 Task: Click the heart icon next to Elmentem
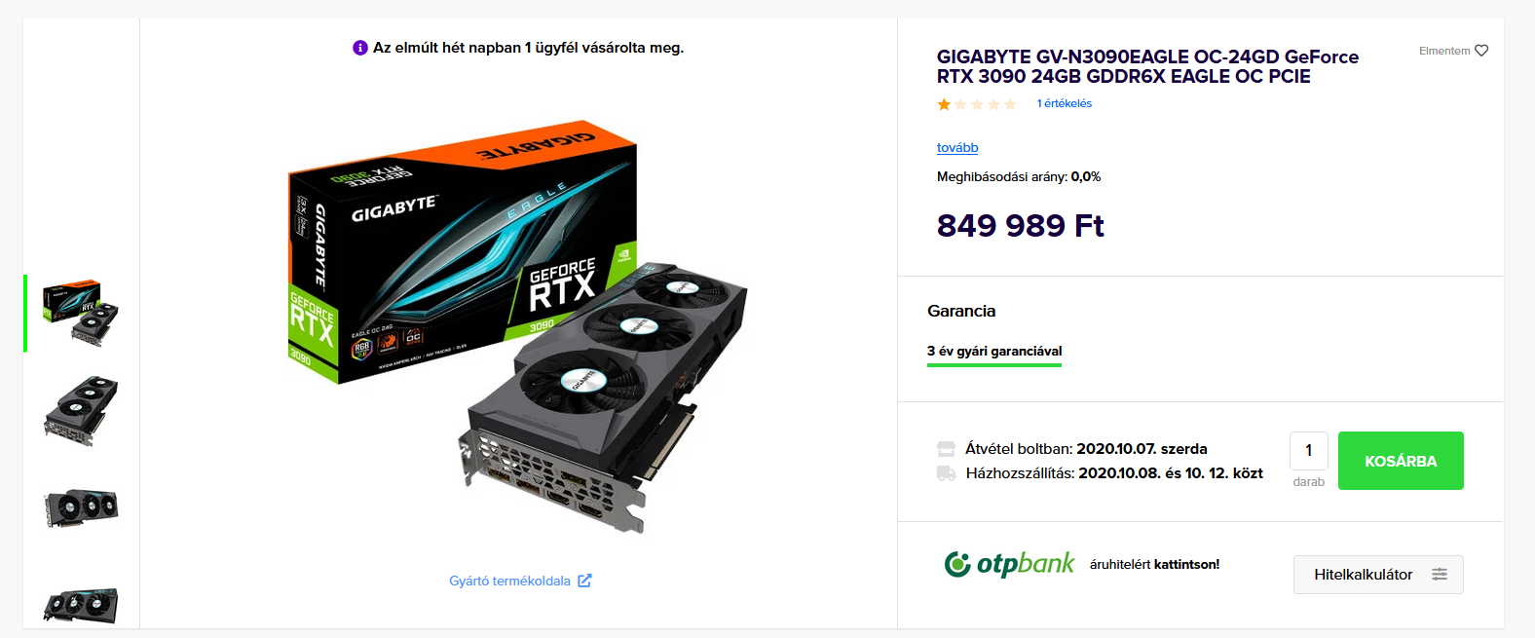[x=1481, y=51]
